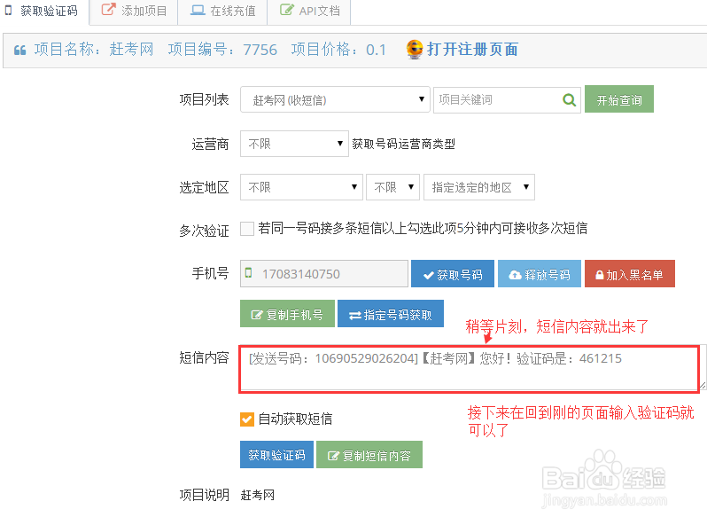Click inside the 短信内容 text area
The height and width of the screenshot is (525, 707).
(x=469, y=369)
